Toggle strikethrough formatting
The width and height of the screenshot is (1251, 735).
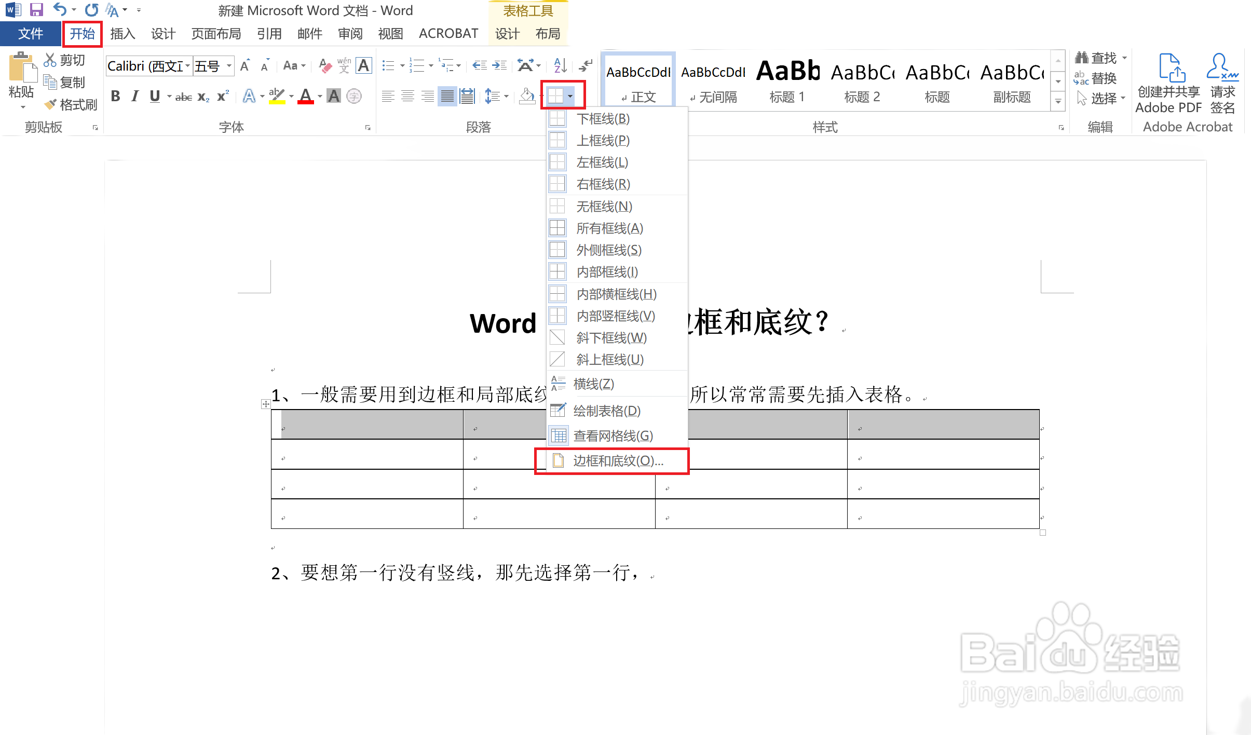coord(183,96)
